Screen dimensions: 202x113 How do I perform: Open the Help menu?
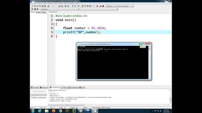(77, 3)
